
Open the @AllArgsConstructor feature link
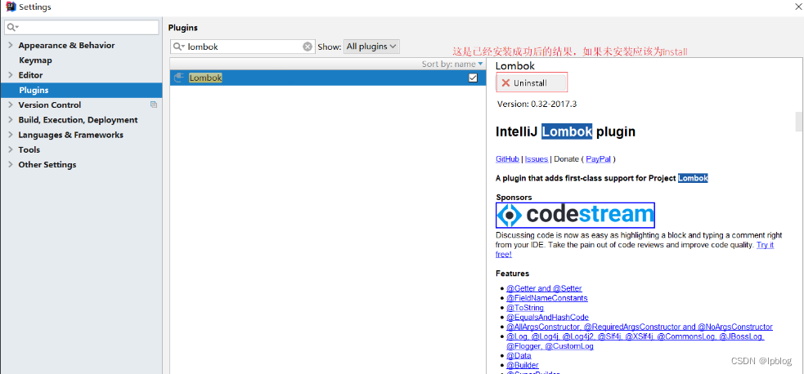click(640, 327)
